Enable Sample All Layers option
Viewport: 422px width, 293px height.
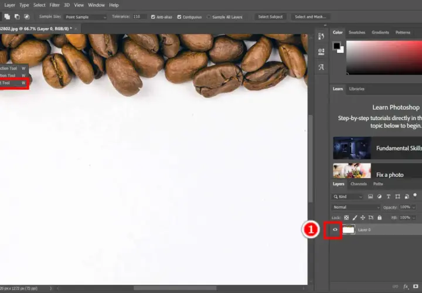[209, 17]
